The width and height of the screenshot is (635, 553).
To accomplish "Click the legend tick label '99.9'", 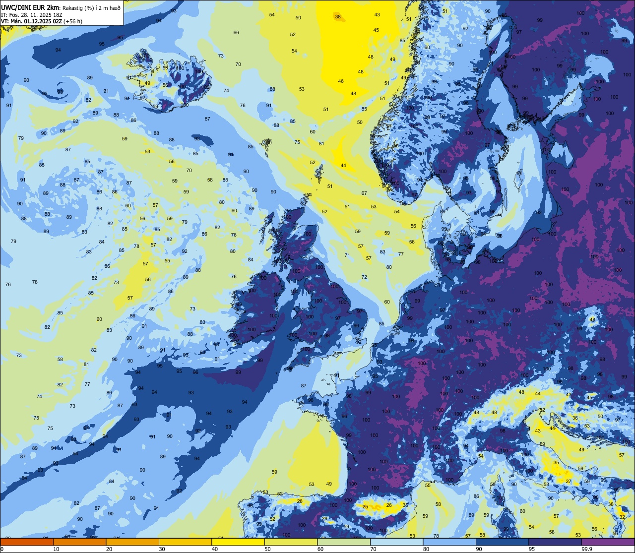I will click(587, 549).
